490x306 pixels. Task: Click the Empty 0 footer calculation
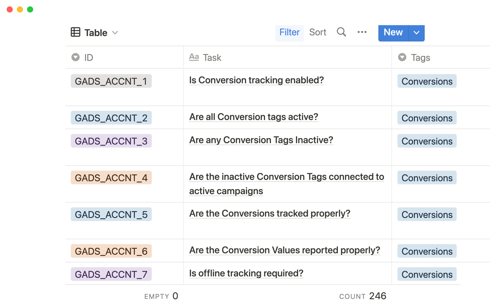click(161, 296)
